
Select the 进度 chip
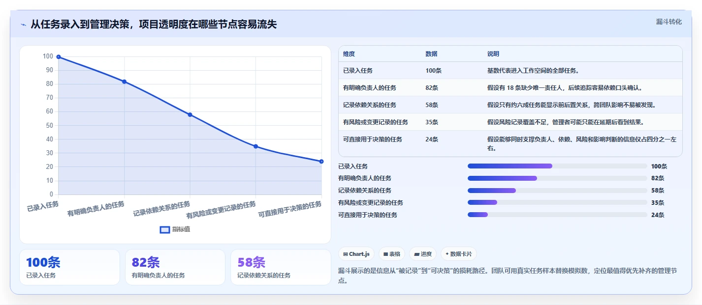point(423,254)
